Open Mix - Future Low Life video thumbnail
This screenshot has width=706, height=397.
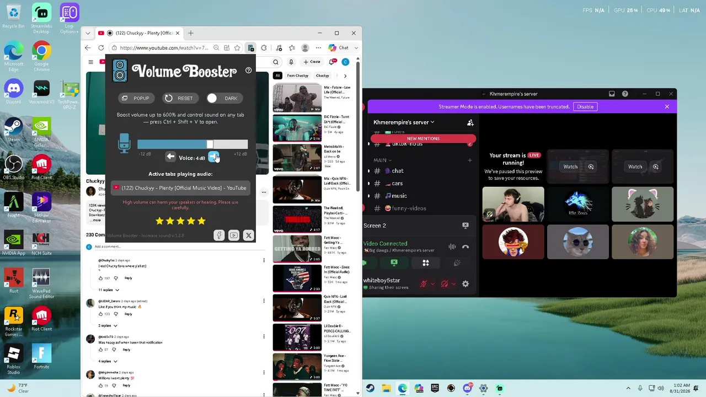click(x=297, y=99)
